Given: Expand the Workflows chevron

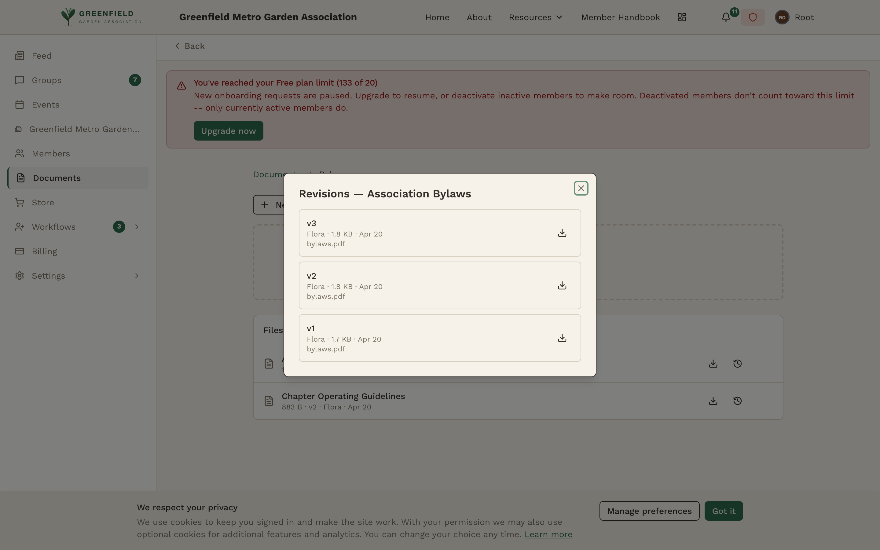Looking at the screenshot, I should coord(137,227).
